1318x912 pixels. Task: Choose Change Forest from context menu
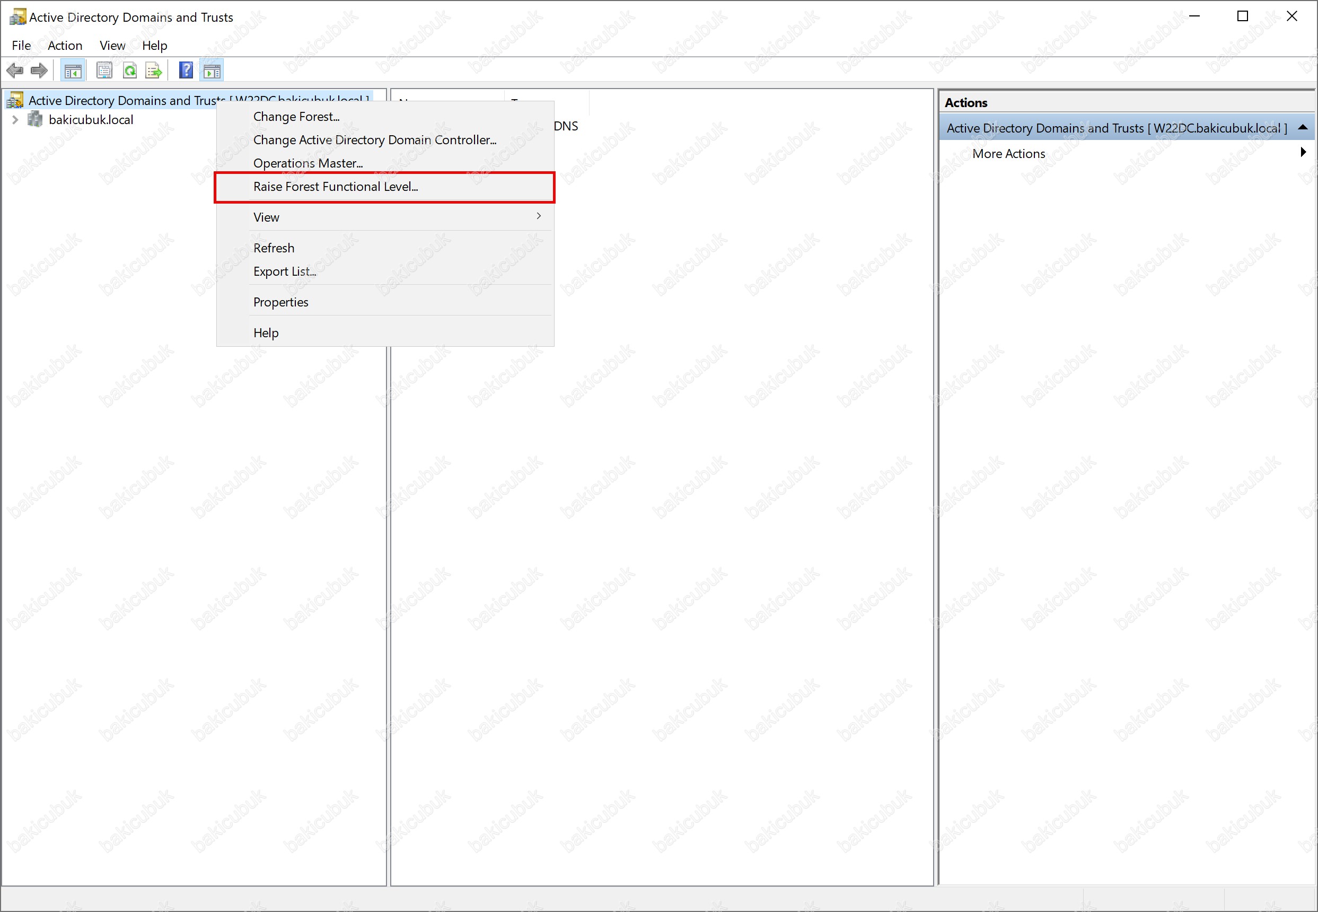tap(385, 117)
